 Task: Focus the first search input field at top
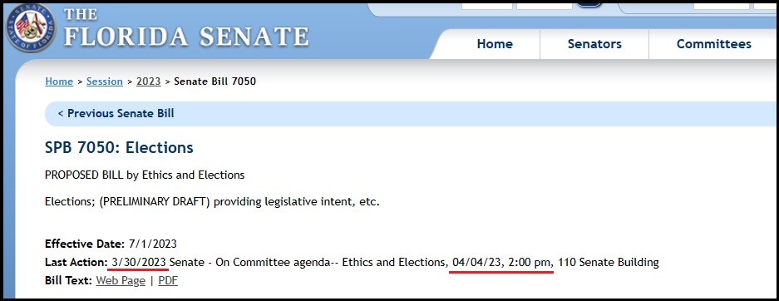click(487, 4)
